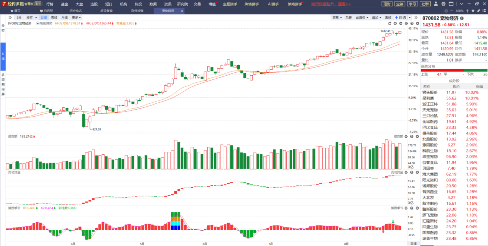
Task: Open settings gear in title bar
Action: pos(444,4)
